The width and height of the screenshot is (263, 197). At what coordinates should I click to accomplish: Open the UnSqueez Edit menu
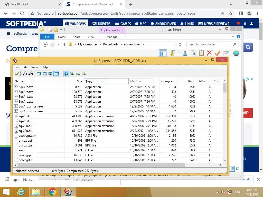(25, 67)
